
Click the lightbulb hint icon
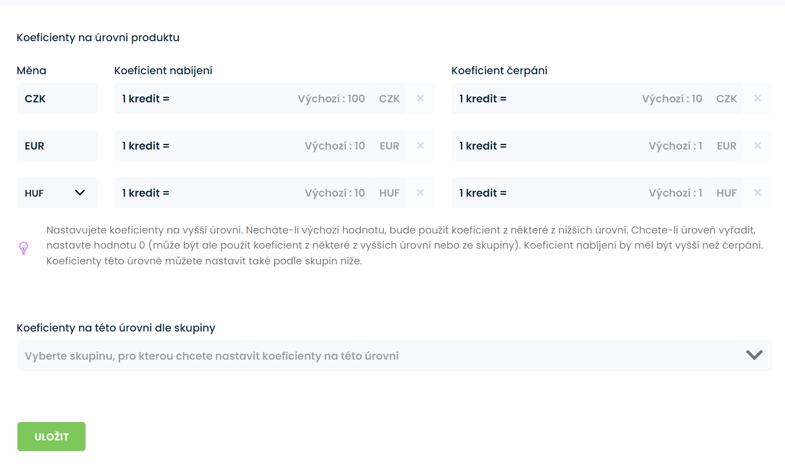[24, 248]
